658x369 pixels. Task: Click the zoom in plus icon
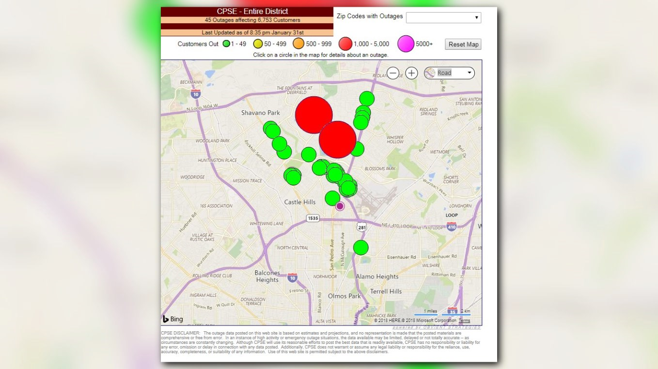(410, 73)
